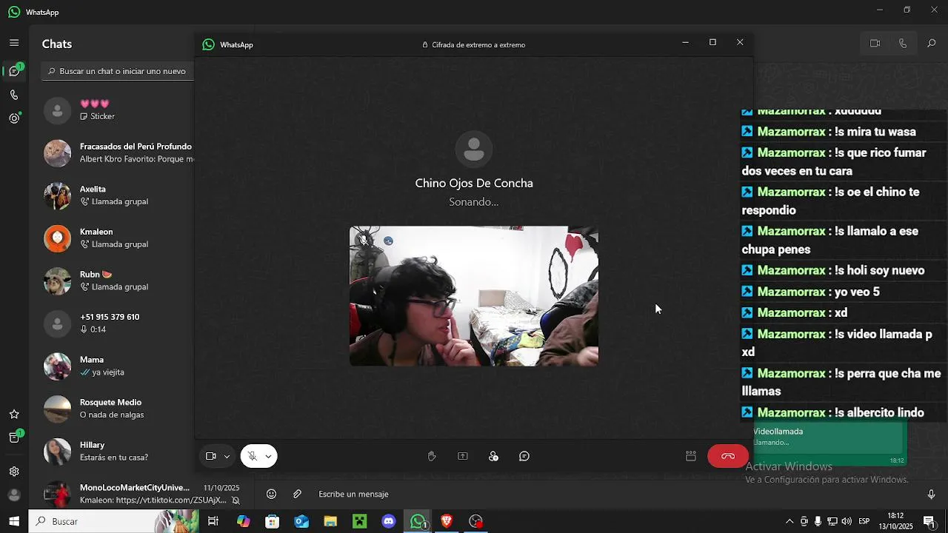This screenshot has height=533, width=948.
Task: Open the Status updates section
Action: click(x=14, y=118)
